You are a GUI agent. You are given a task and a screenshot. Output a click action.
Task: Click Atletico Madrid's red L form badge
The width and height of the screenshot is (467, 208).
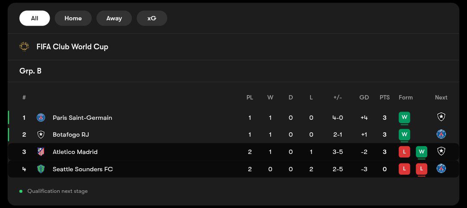click(404, 152)
